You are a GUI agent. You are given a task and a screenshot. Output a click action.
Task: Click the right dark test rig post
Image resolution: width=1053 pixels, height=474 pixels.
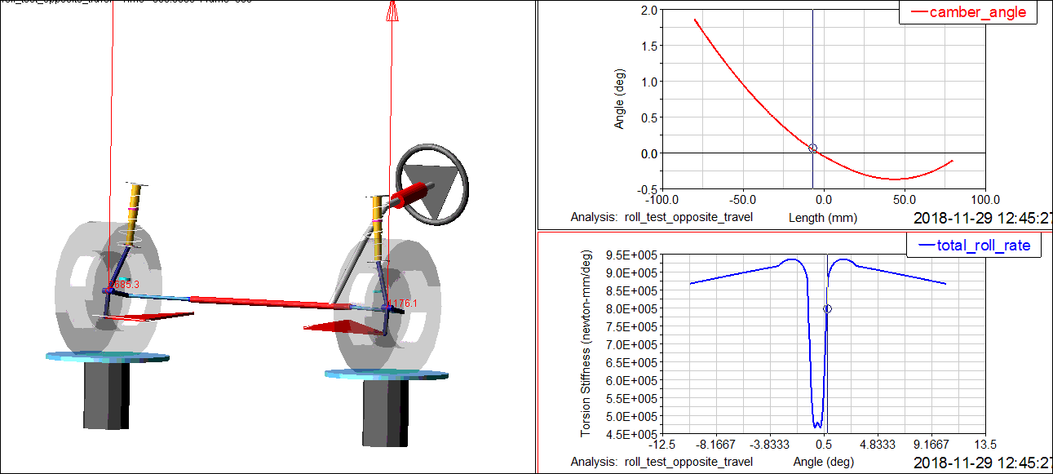(386, 412)
